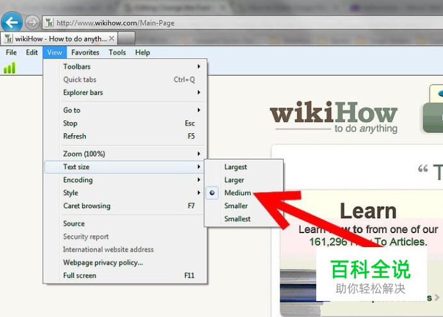Open the Help menu
The image size is (443, 317).
coord(142,53)
